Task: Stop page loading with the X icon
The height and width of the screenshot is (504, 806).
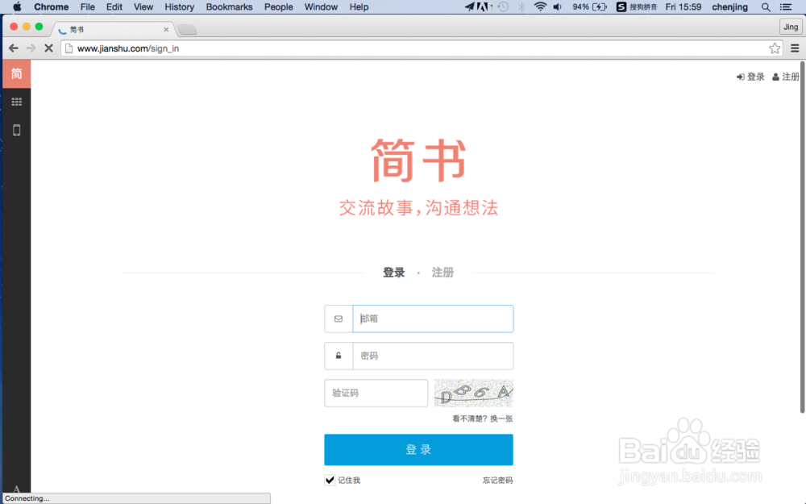Action: coord(48,48)
